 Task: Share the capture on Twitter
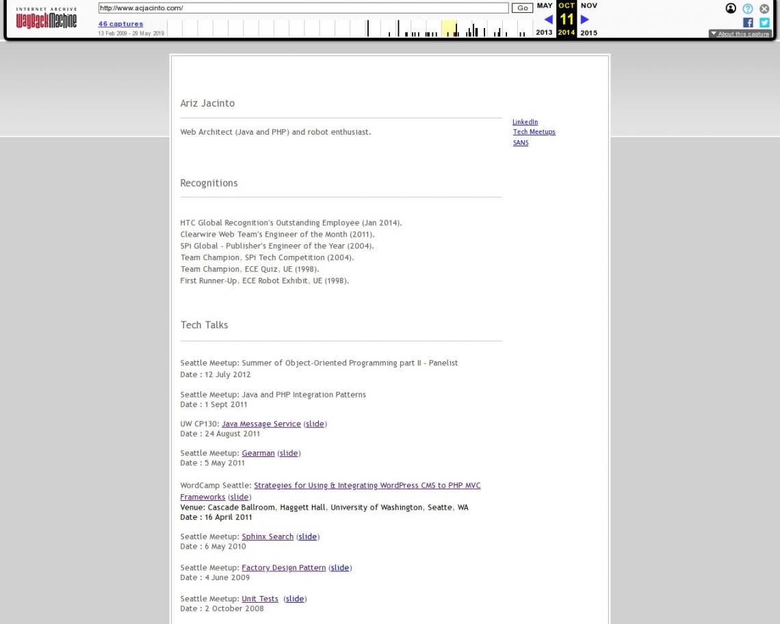(x=764, y=23)
